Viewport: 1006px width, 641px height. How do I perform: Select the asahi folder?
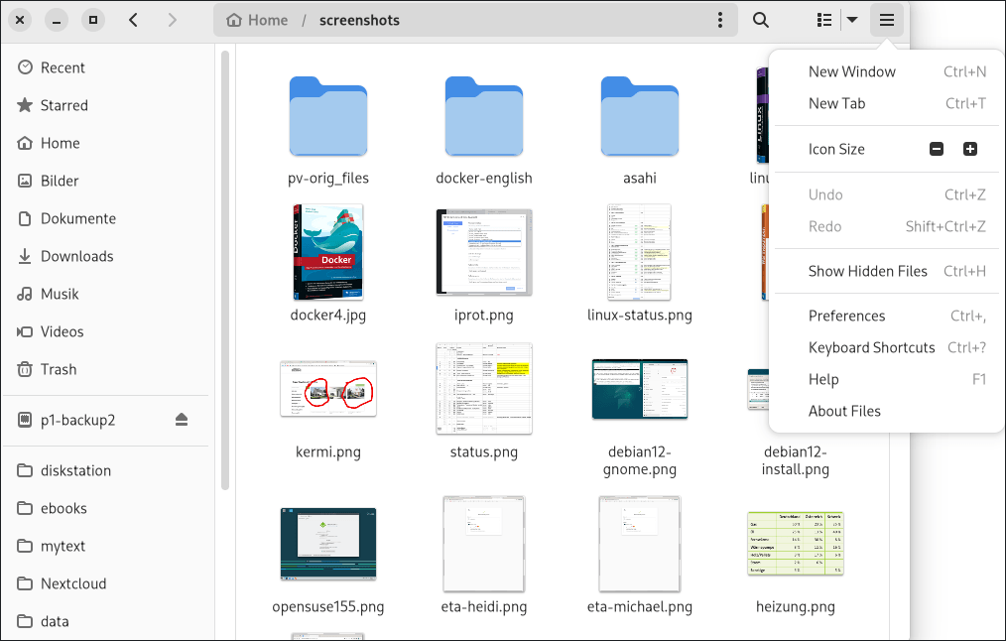click(x=640, y=116)
